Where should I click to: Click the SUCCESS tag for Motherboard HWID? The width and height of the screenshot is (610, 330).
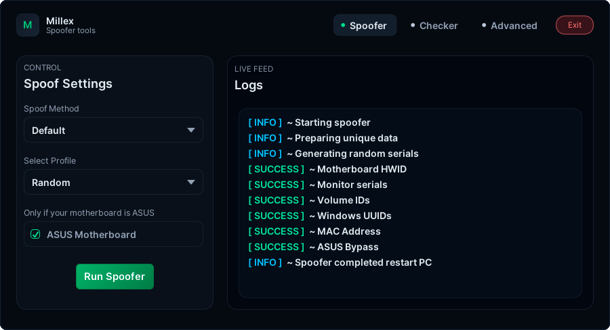[x=276, y=169]
